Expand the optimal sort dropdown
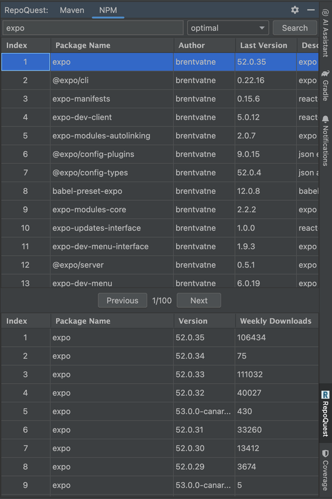The height and width of the screenshot is (499, 332). (228, 28)
